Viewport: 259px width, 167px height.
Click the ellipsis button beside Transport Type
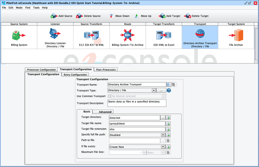[x=161, y=90]
